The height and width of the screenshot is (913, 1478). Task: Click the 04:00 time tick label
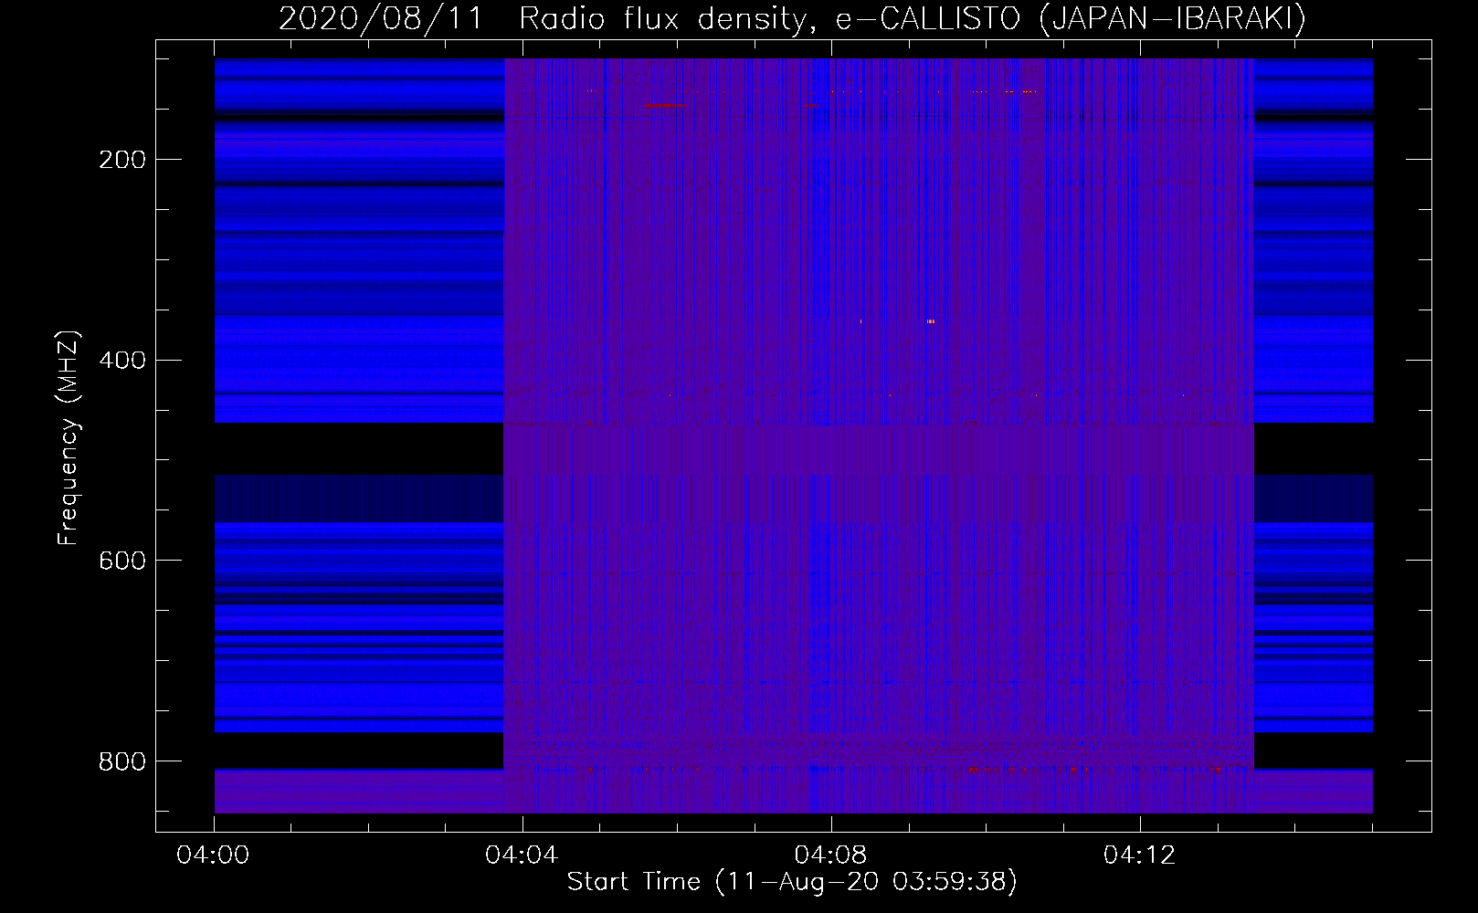213,855
